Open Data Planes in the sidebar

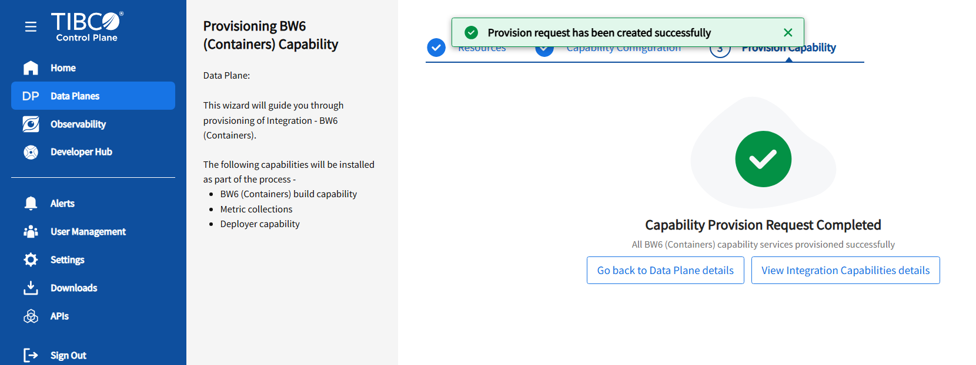coord(93,96)
